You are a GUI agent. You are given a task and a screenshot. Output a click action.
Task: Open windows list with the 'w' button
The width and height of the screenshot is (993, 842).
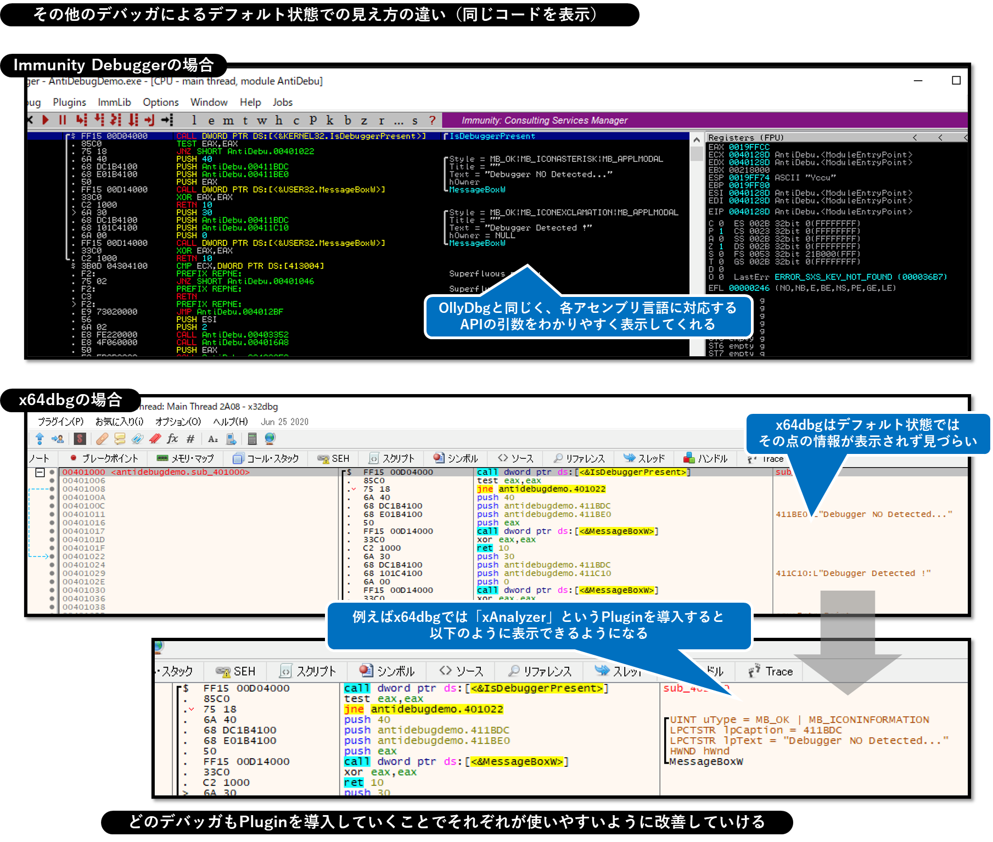click(x=262, y=120)
